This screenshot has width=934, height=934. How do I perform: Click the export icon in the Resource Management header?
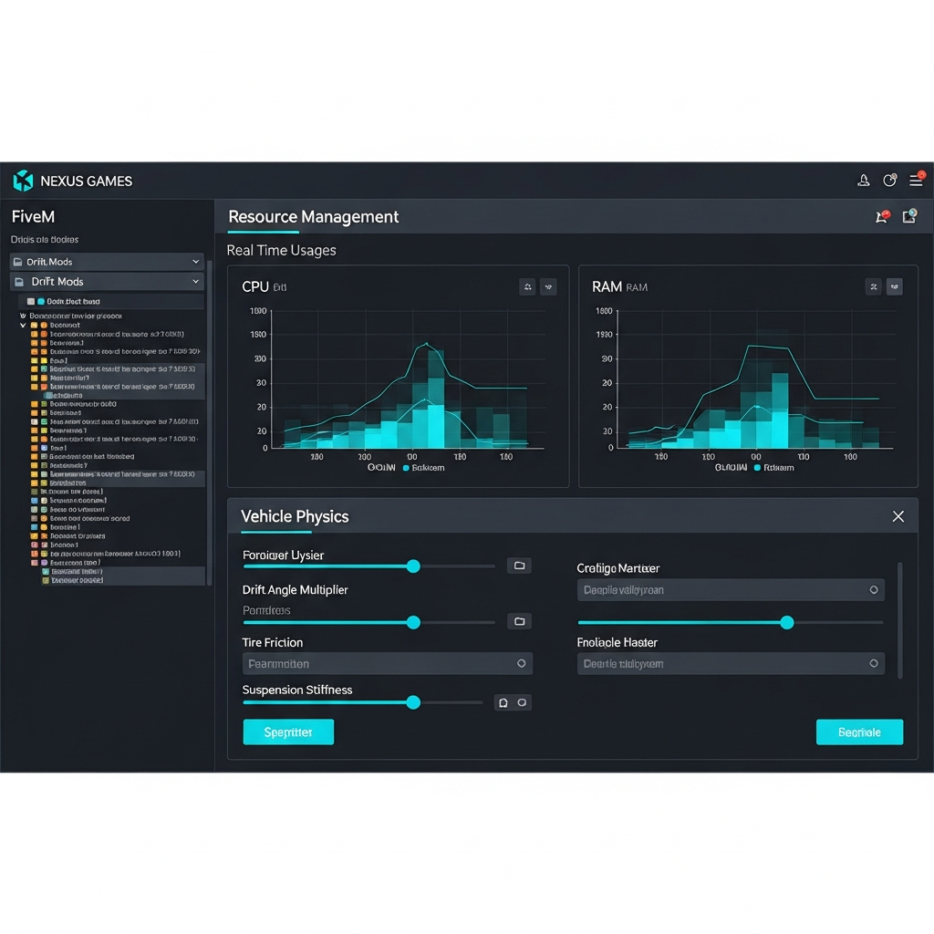click(909, 216)
